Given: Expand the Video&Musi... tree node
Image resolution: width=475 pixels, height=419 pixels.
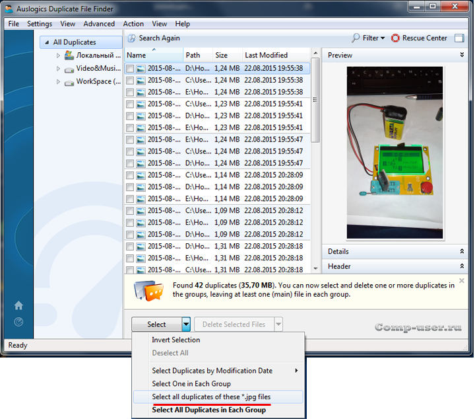Looking at the screenshot, I should point(58,69).
